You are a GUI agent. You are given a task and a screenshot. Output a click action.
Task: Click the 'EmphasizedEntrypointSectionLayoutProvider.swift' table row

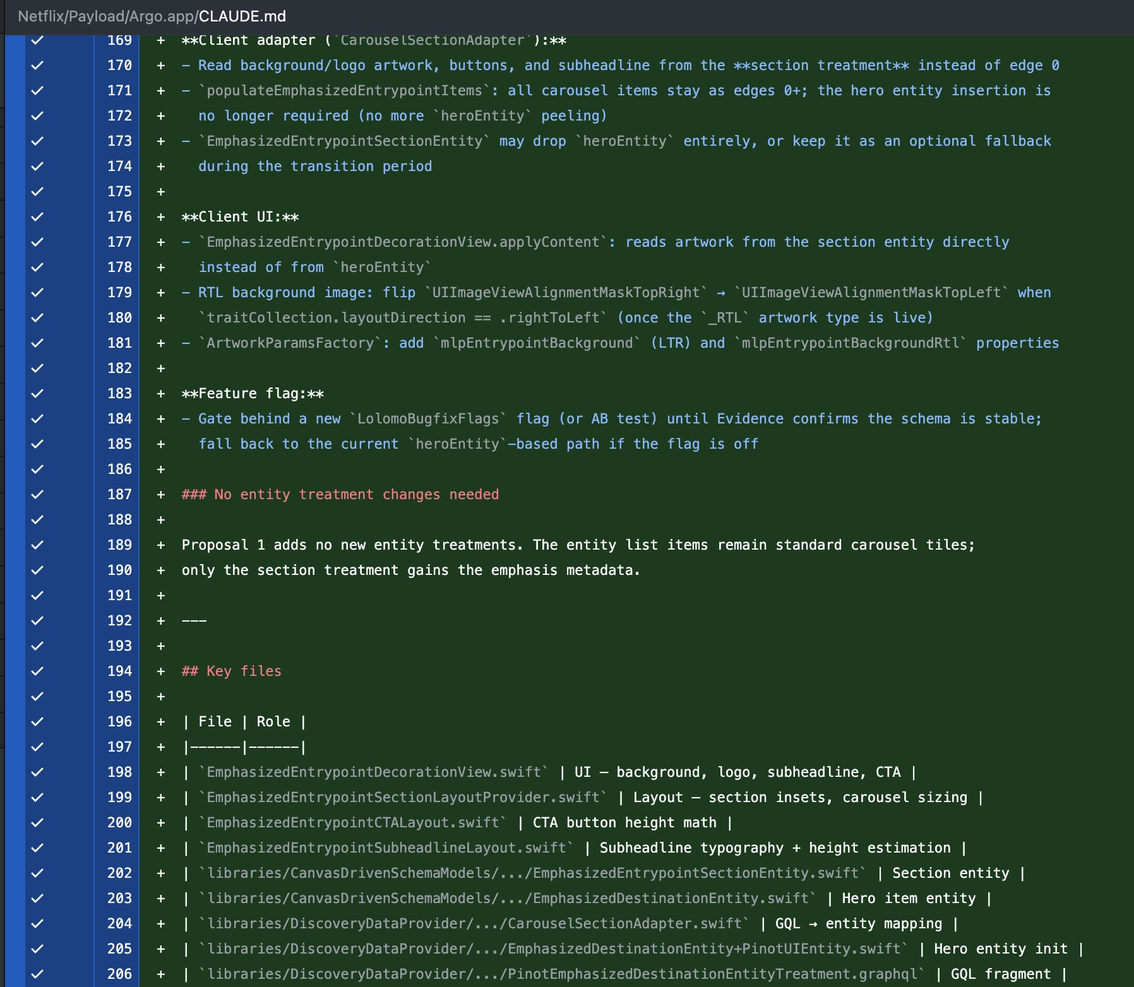coord(583,797)
